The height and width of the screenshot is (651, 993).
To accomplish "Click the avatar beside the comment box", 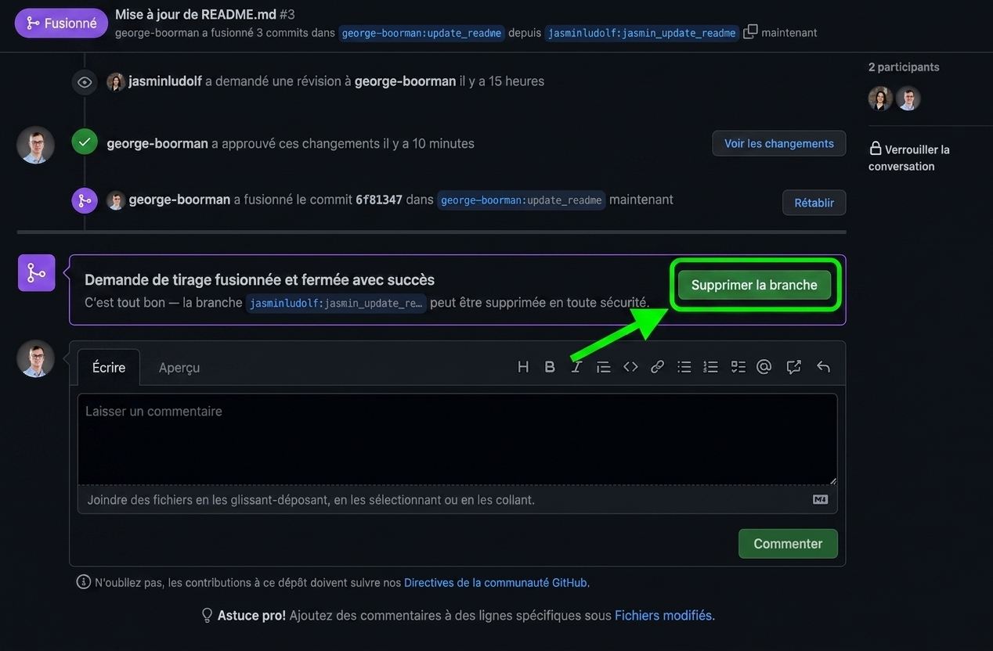I will [35, 358].
